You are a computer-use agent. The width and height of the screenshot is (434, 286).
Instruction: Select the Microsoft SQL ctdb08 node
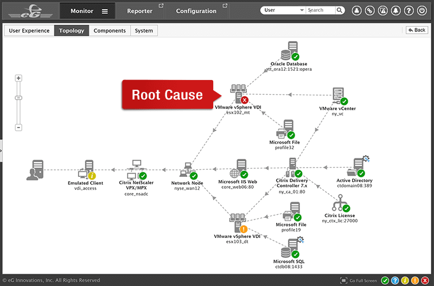pyautogui.click(x=291, y=247)
